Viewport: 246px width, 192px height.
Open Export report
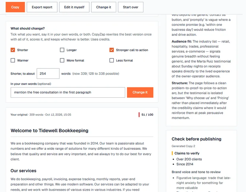[42, 7]
